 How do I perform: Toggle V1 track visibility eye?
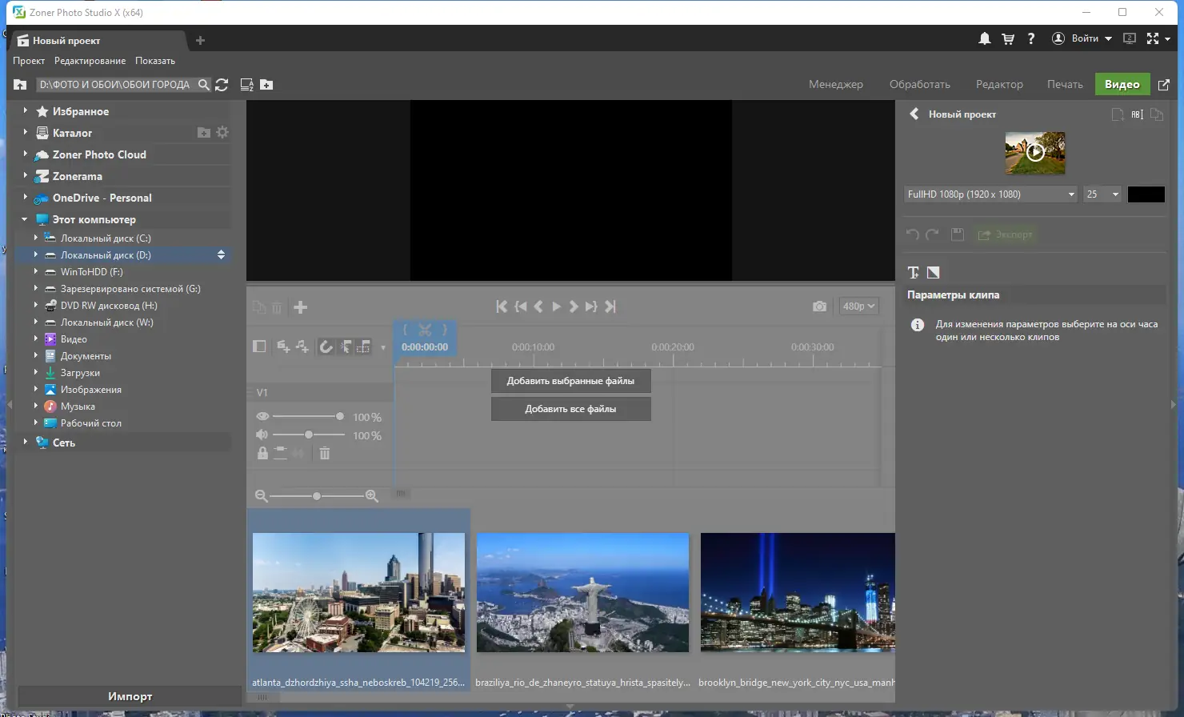click(x=262, y=417)
